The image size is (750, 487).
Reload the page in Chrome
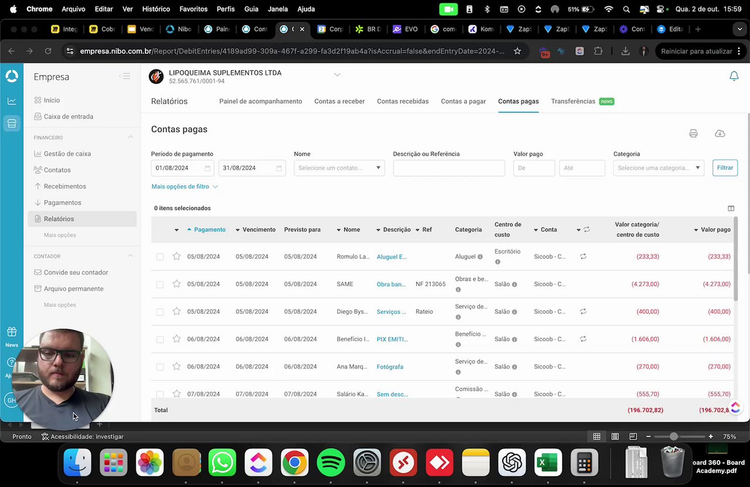[48, 51]
